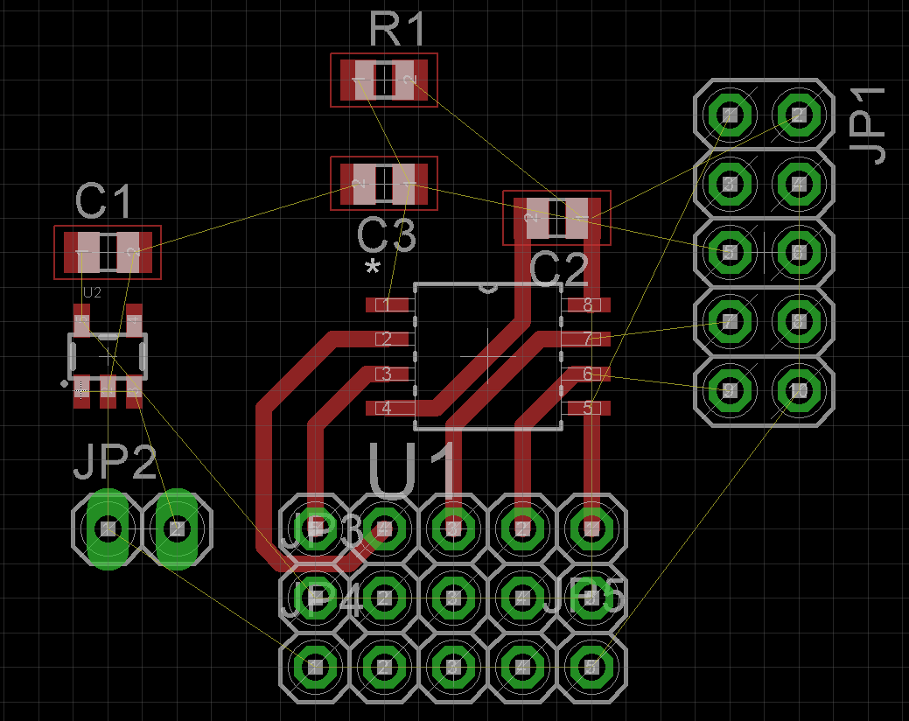Viewport: 909px width, 721px height.
Task: Click pin 5 of IC U1
Action: [x=589, y=408]
